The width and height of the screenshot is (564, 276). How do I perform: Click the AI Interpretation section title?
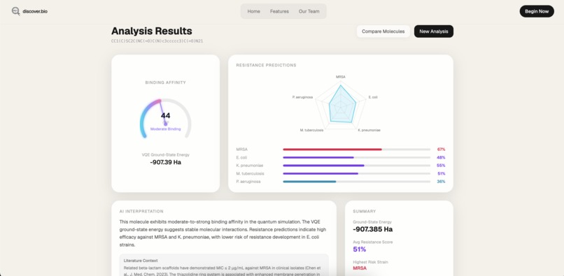(x=141, y=211)
